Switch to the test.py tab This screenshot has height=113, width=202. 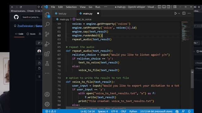62,13
